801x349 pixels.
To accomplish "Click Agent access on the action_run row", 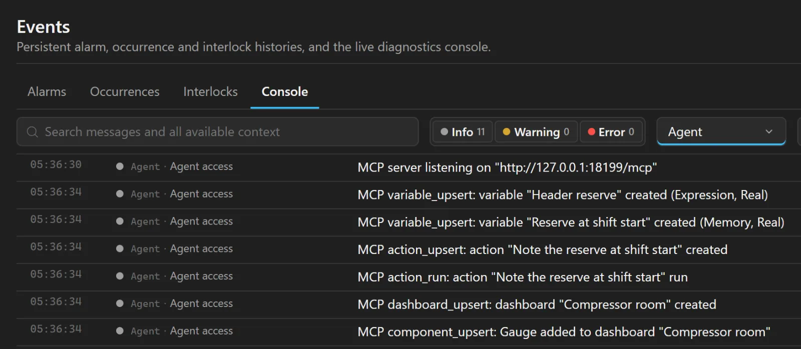I will point(201,276).
